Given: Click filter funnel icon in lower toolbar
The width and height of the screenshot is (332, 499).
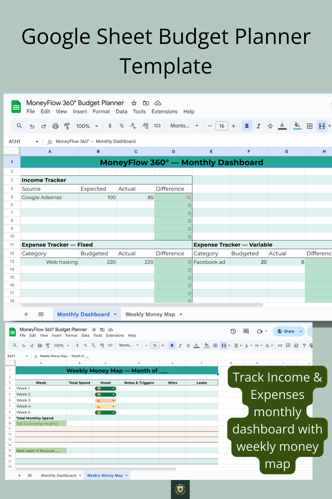Looking at the screenshot, I should pyautogui.click(x=304, y=346).
